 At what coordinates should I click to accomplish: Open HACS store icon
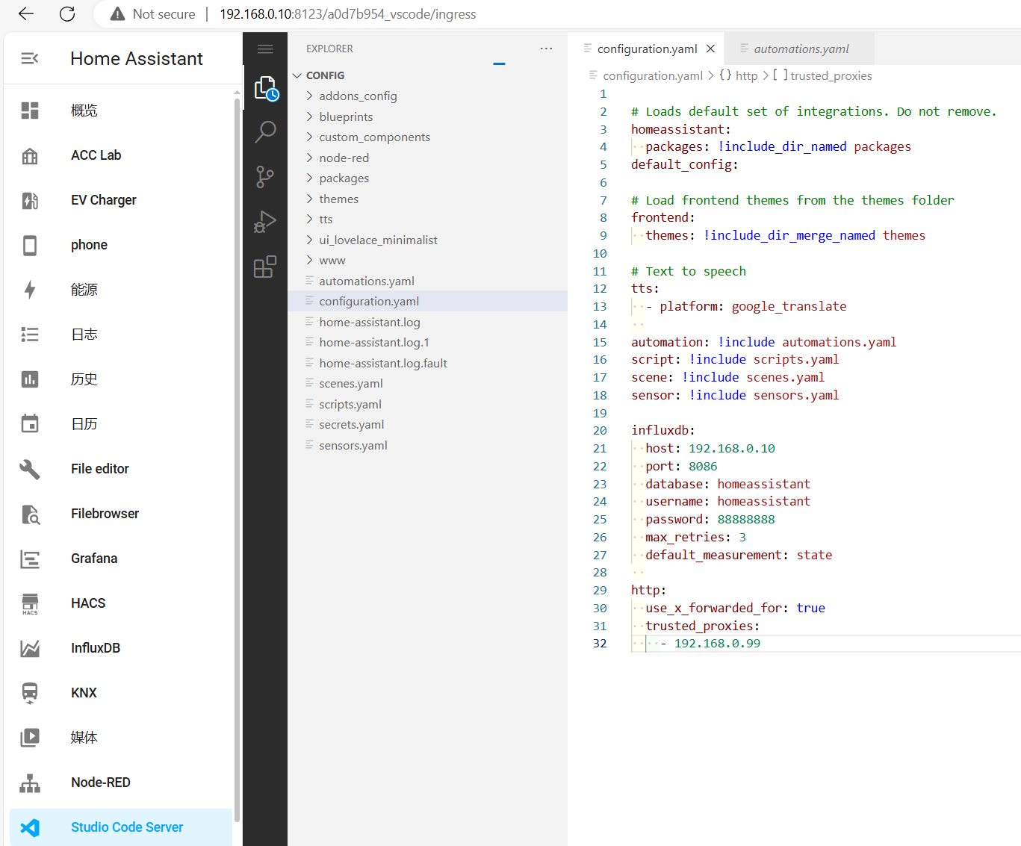[30, 603]
